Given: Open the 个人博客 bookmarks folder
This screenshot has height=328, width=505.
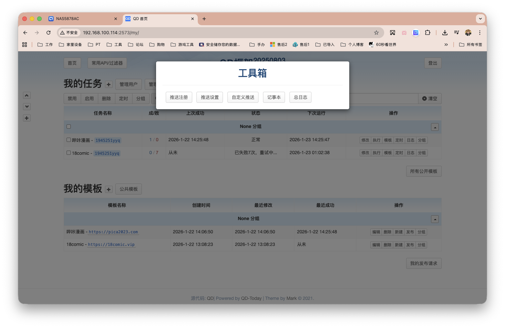Looking at the screenshot, I should tap(352, 44).
